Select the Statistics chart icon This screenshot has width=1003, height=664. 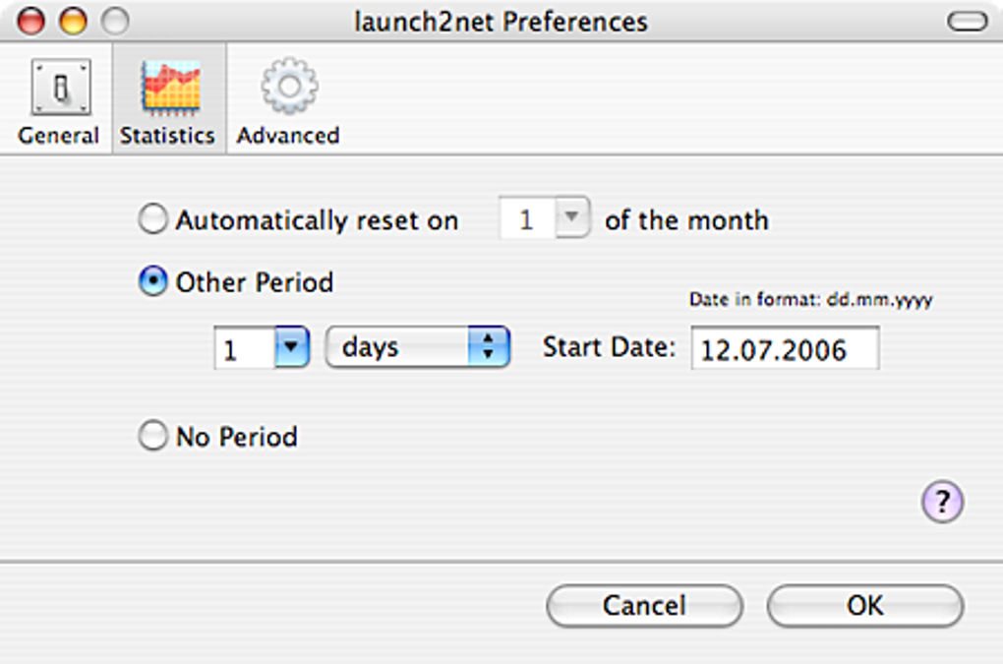coord(169,87)
